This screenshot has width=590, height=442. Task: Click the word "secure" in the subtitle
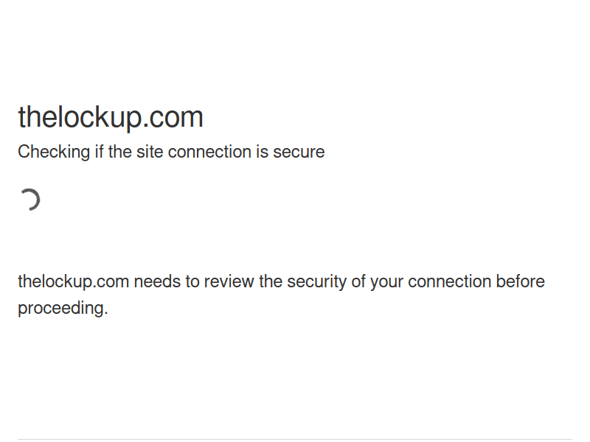click(x=299, y=152)
